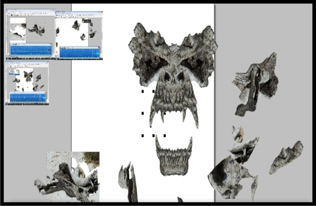Select the small elongated driftwood piece far right
This screenshot has height=206, width=316.
286,158
